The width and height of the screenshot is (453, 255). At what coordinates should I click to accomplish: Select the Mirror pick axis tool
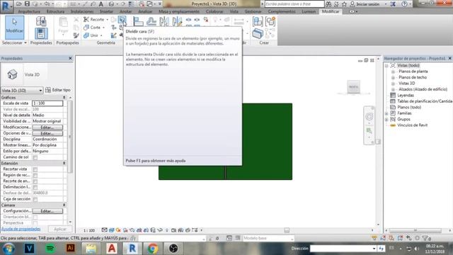(x=164, y=21)
